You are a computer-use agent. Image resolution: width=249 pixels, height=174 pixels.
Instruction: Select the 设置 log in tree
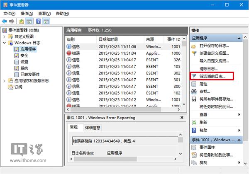[x=24, y=62]
